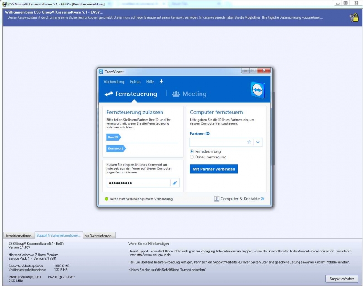Click the Fernsteuerung double-arrow icon
The height and width of the screenshot is (286, 363).
pos(109,94)
